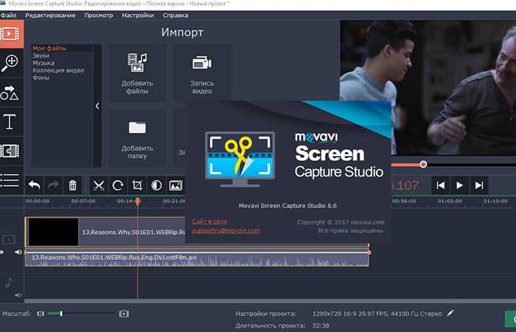The width and height of the screenshot is (516, 332).
Task: Select Коллекция видео category
Action: [x=58, y=70]
